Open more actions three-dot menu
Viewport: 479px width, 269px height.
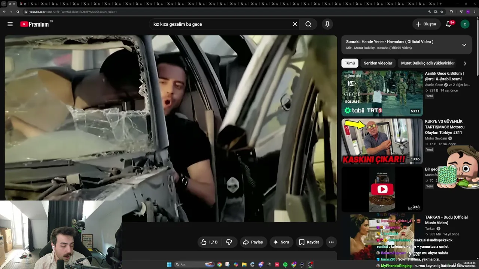point(331,242)
